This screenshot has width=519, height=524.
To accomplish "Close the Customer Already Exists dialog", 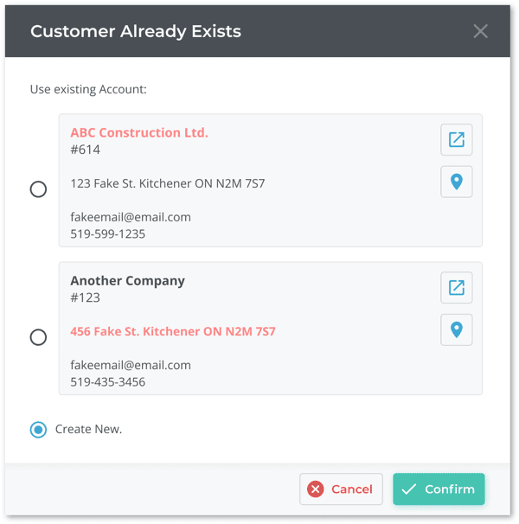I will tap(481, 31).
